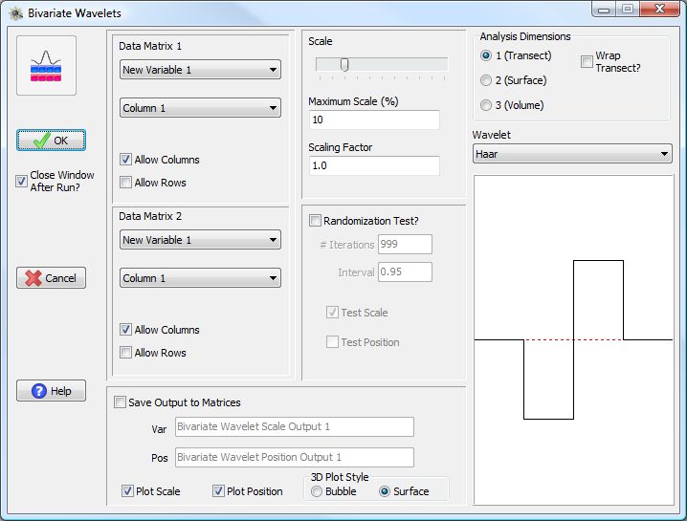Click the Var output name field
Viewport: 687px width, 521px height.
coord(295,427)
